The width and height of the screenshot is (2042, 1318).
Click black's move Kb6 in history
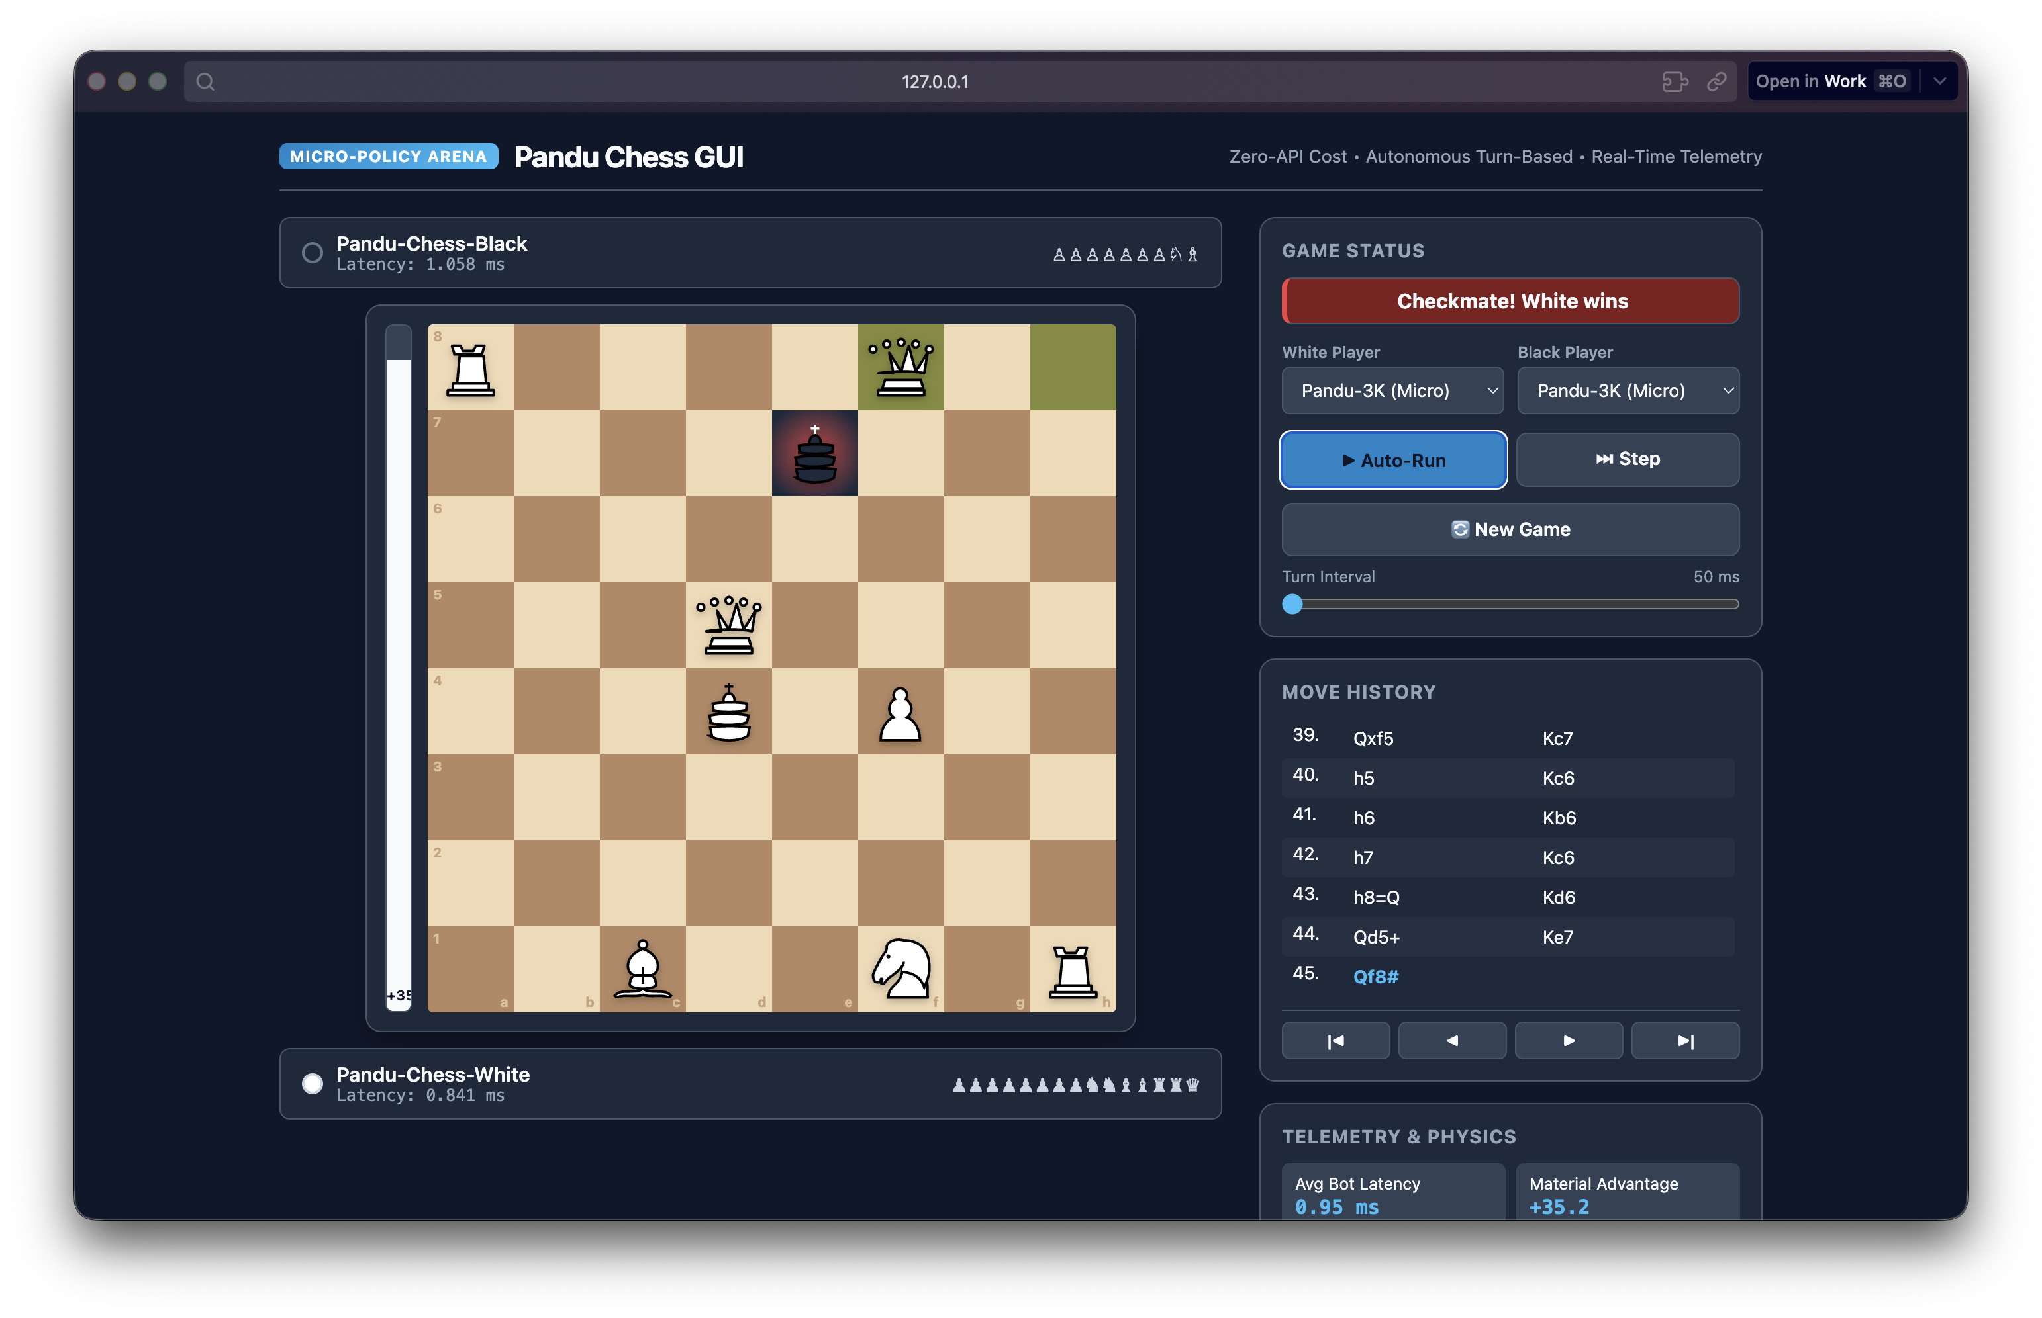pyautogui.click(x=1559, y=818)
